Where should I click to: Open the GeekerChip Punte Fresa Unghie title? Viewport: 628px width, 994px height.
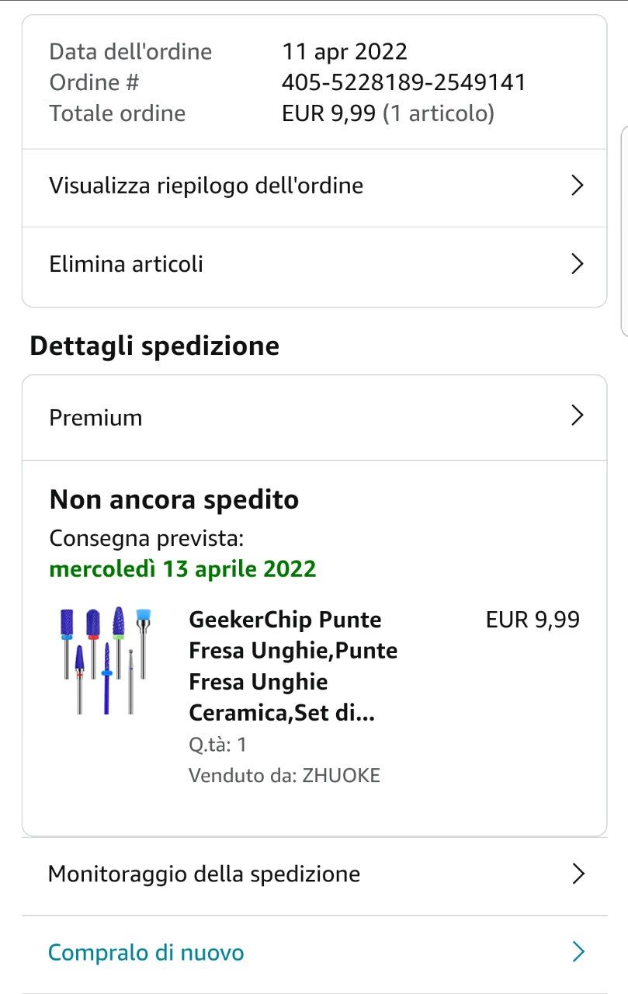point(293,666)
